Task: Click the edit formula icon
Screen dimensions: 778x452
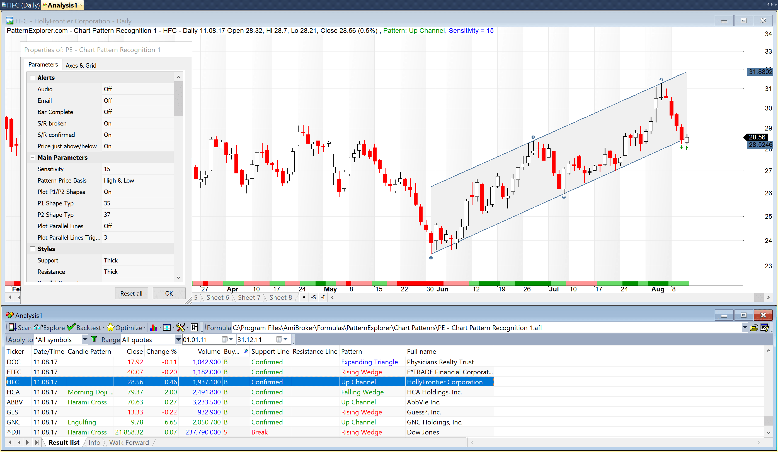Action: [x=764, y=327]
